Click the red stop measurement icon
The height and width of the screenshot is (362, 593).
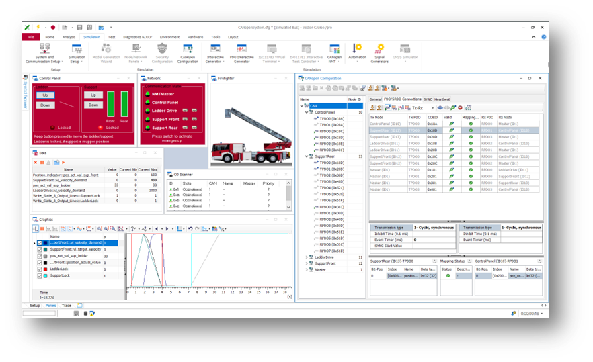click(x=53, y=28)
